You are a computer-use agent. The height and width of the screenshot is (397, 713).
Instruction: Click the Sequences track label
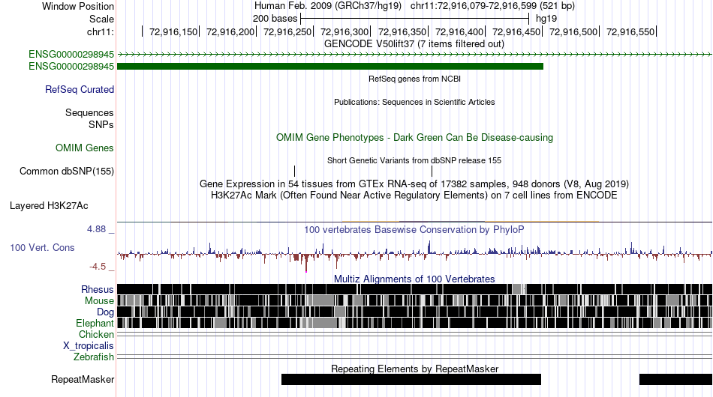[x=89, y=112]
